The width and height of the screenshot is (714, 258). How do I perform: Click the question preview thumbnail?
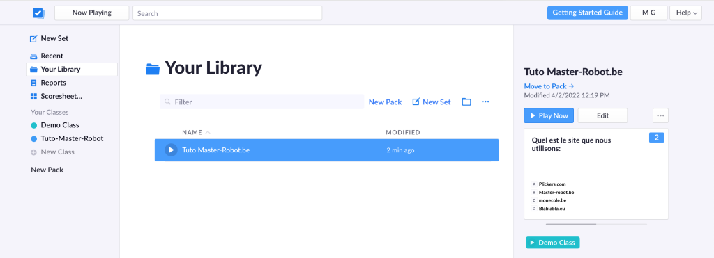coord(596,174)
